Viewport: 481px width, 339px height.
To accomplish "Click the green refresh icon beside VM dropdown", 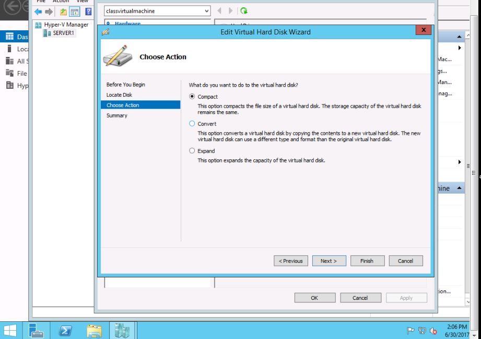I will click(x=244, y=11).
